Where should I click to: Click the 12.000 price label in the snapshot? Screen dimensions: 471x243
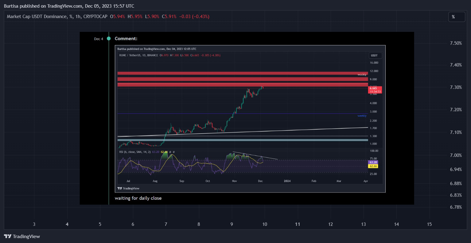tap(374, 71)
